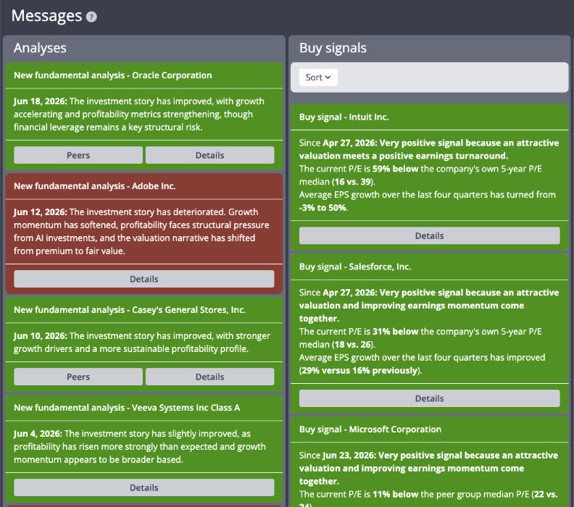Click the Messages help question mark icon
Screen dimensions: 574x507
pyautogui.click(x=91, y=17)
